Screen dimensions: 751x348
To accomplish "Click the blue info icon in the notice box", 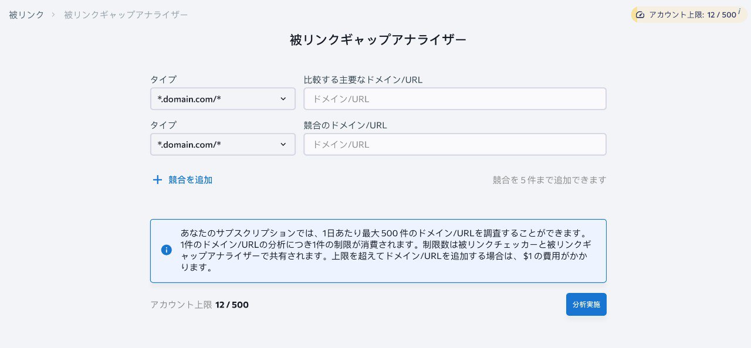I will [x=167, y=250].
